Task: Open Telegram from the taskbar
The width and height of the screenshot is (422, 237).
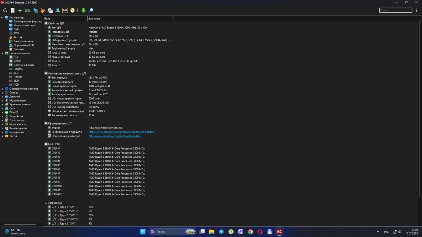Action: pos(221,232)
